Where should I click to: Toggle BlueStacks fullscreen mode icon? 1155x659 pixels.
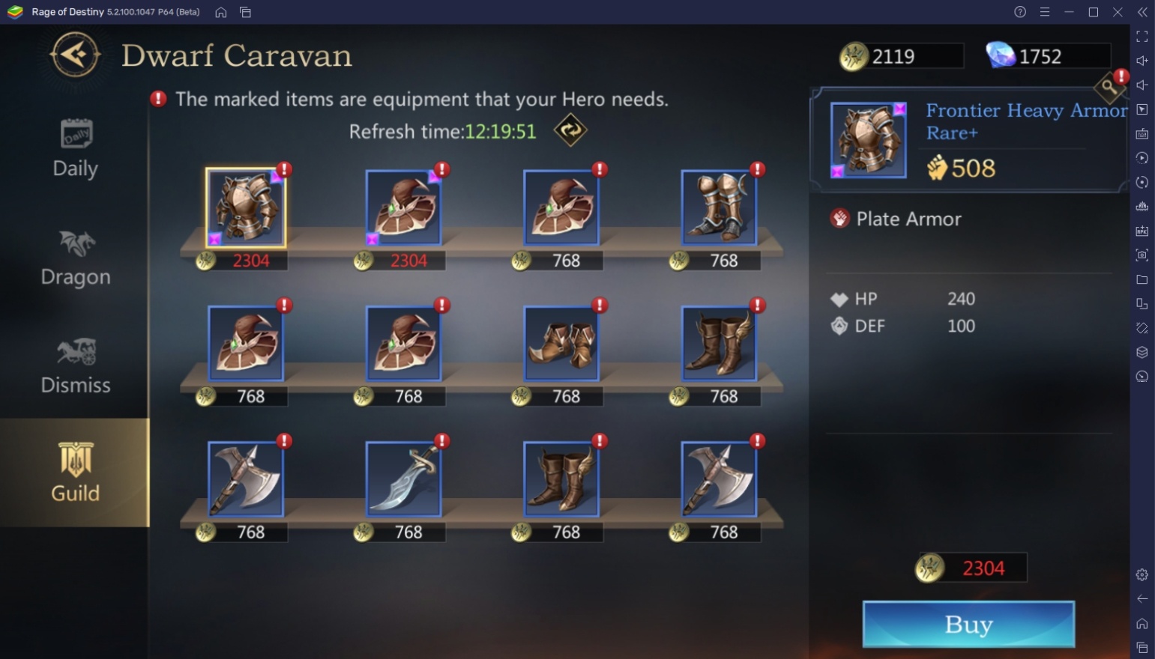1142,36
